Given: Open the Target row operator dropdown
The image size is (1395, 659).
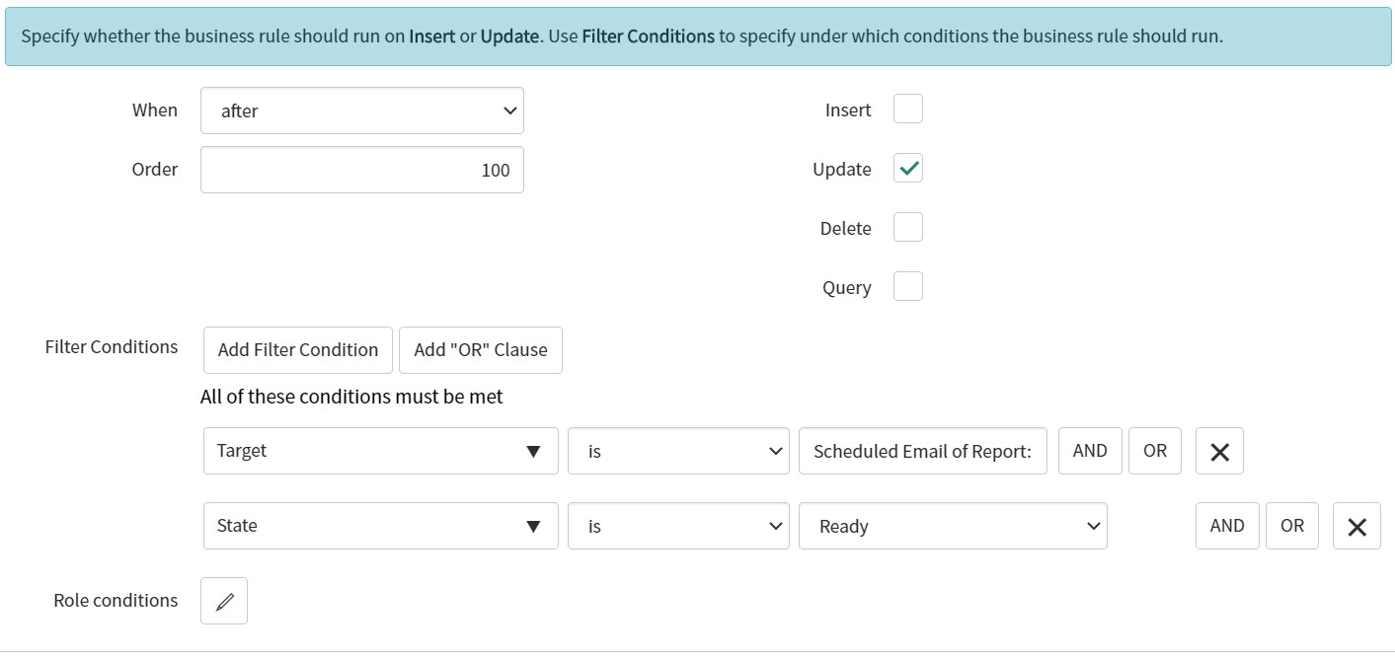Looking at the screenshot, I should 678,451.
